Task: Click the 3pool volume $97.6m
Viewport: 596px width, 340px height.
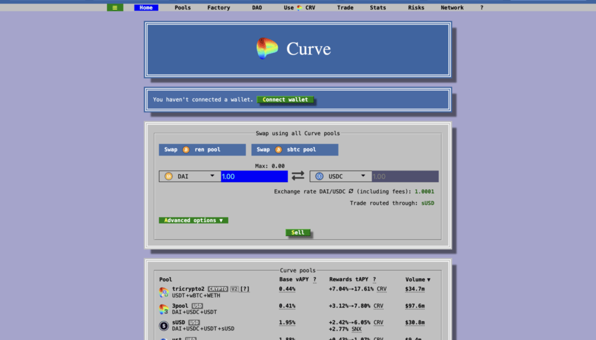Action: [x=414, y=306]
